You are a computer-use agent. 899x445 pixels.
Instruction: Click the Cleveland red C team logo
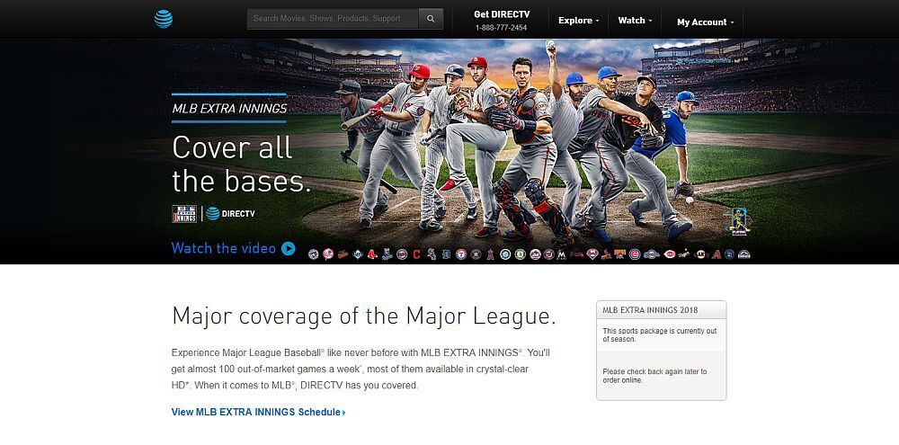point(416,254)
